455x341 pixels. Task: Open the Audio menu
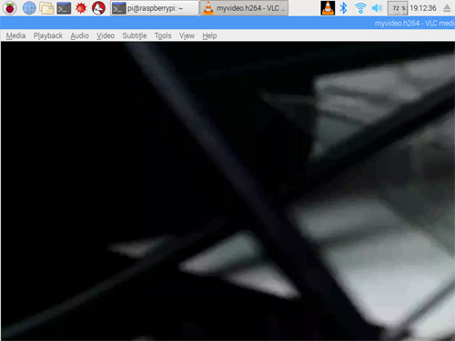tap(79, 35)
